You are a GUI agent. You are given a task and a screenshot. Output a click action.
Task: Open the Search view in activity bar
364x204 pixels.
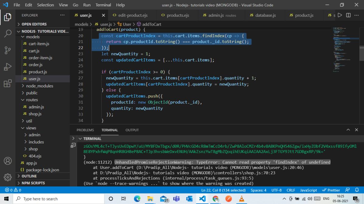click(x=8, y=34)
